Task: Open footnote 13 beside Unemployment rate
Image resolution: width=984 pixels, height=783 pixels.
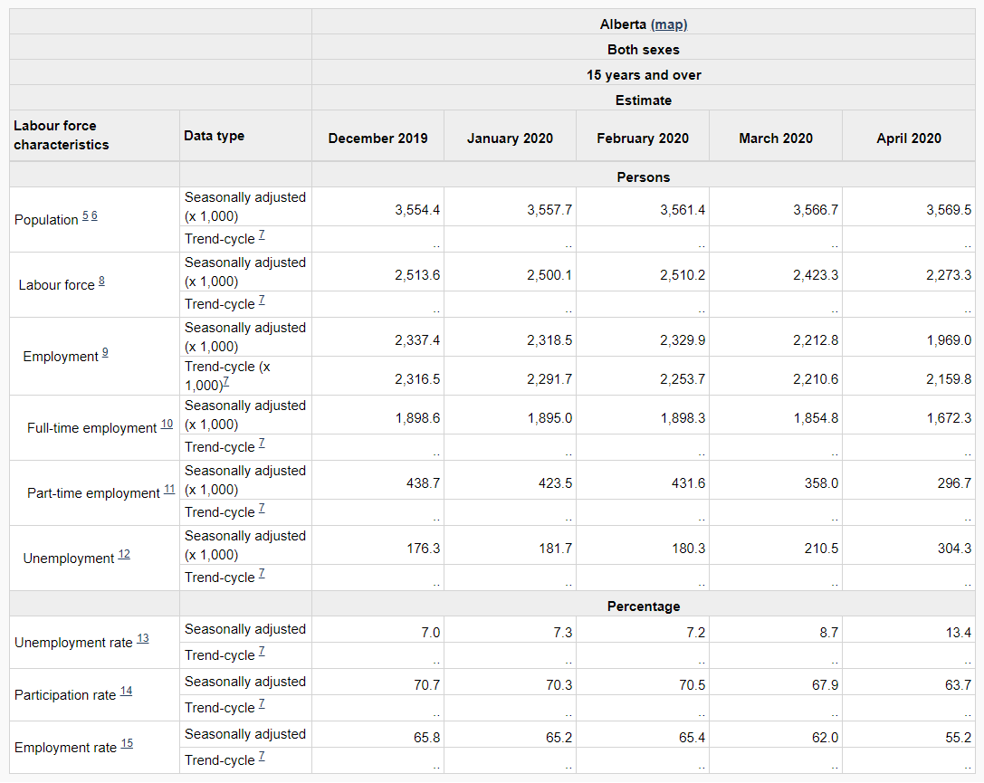Action: [x=143, y=639]
